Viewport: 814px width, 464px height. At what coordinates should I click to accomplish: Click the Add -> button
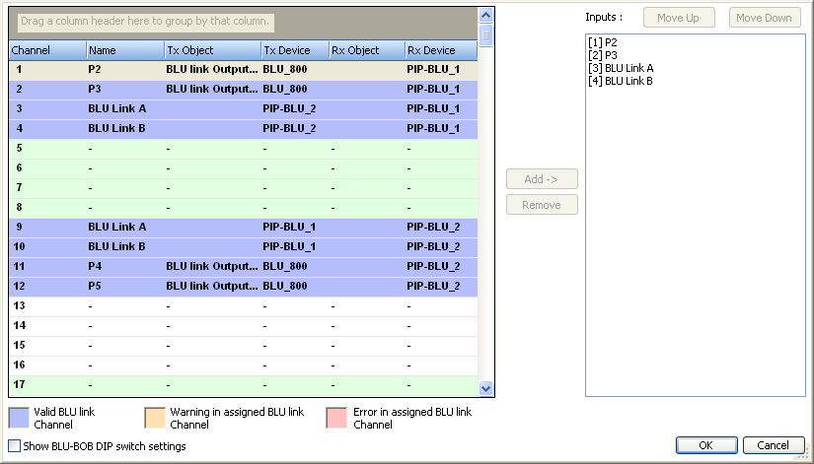[x=542, y=179]
